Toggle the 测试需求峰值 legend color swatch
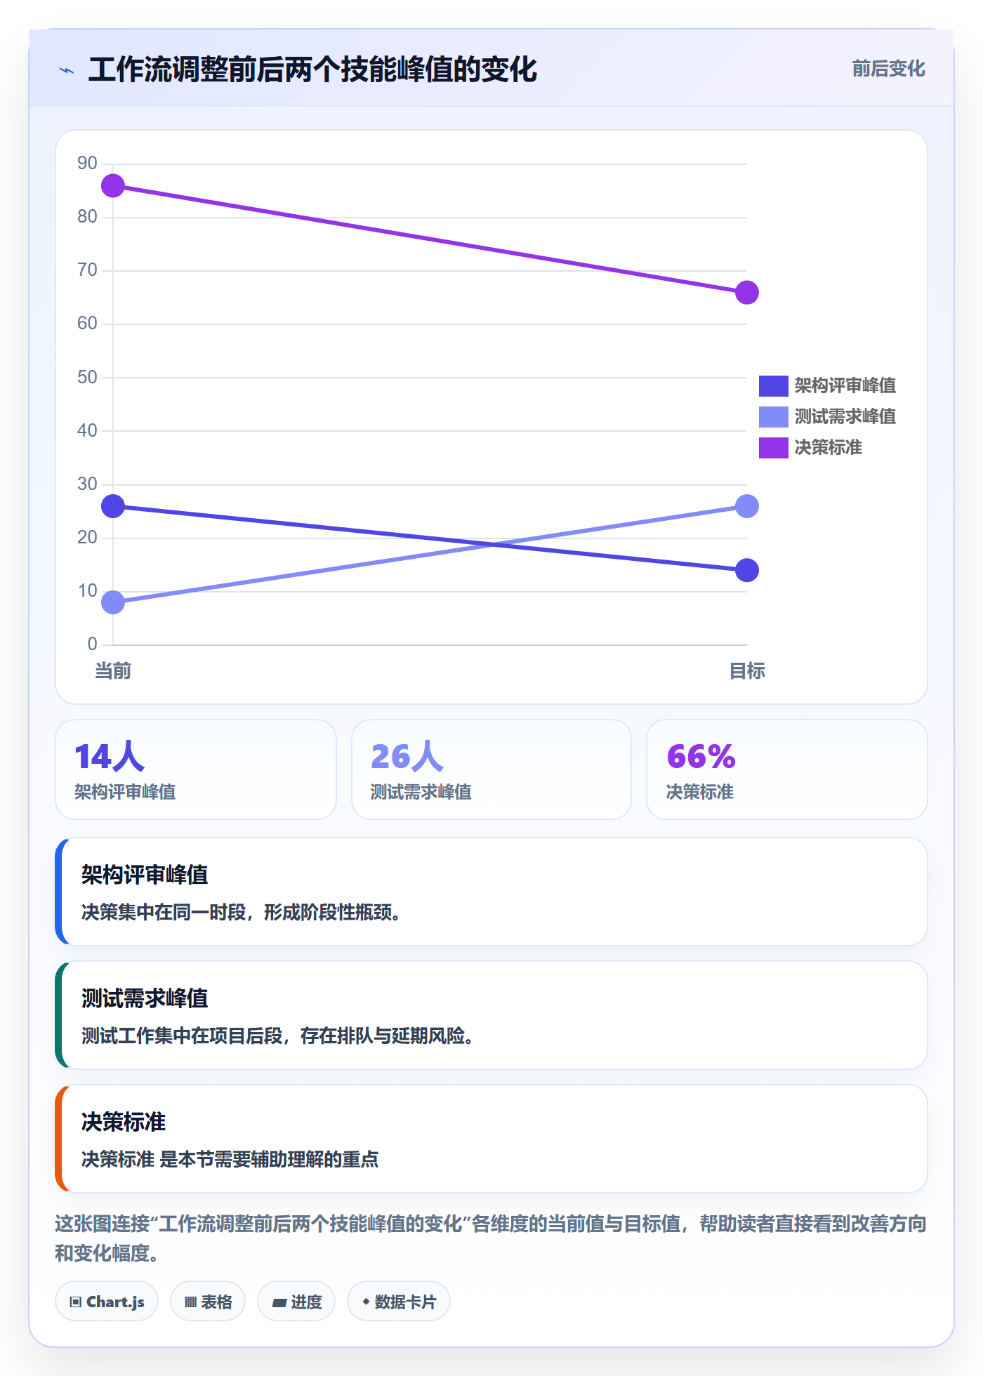Viewport: 983px width, 1376px height. click(773, 416)
